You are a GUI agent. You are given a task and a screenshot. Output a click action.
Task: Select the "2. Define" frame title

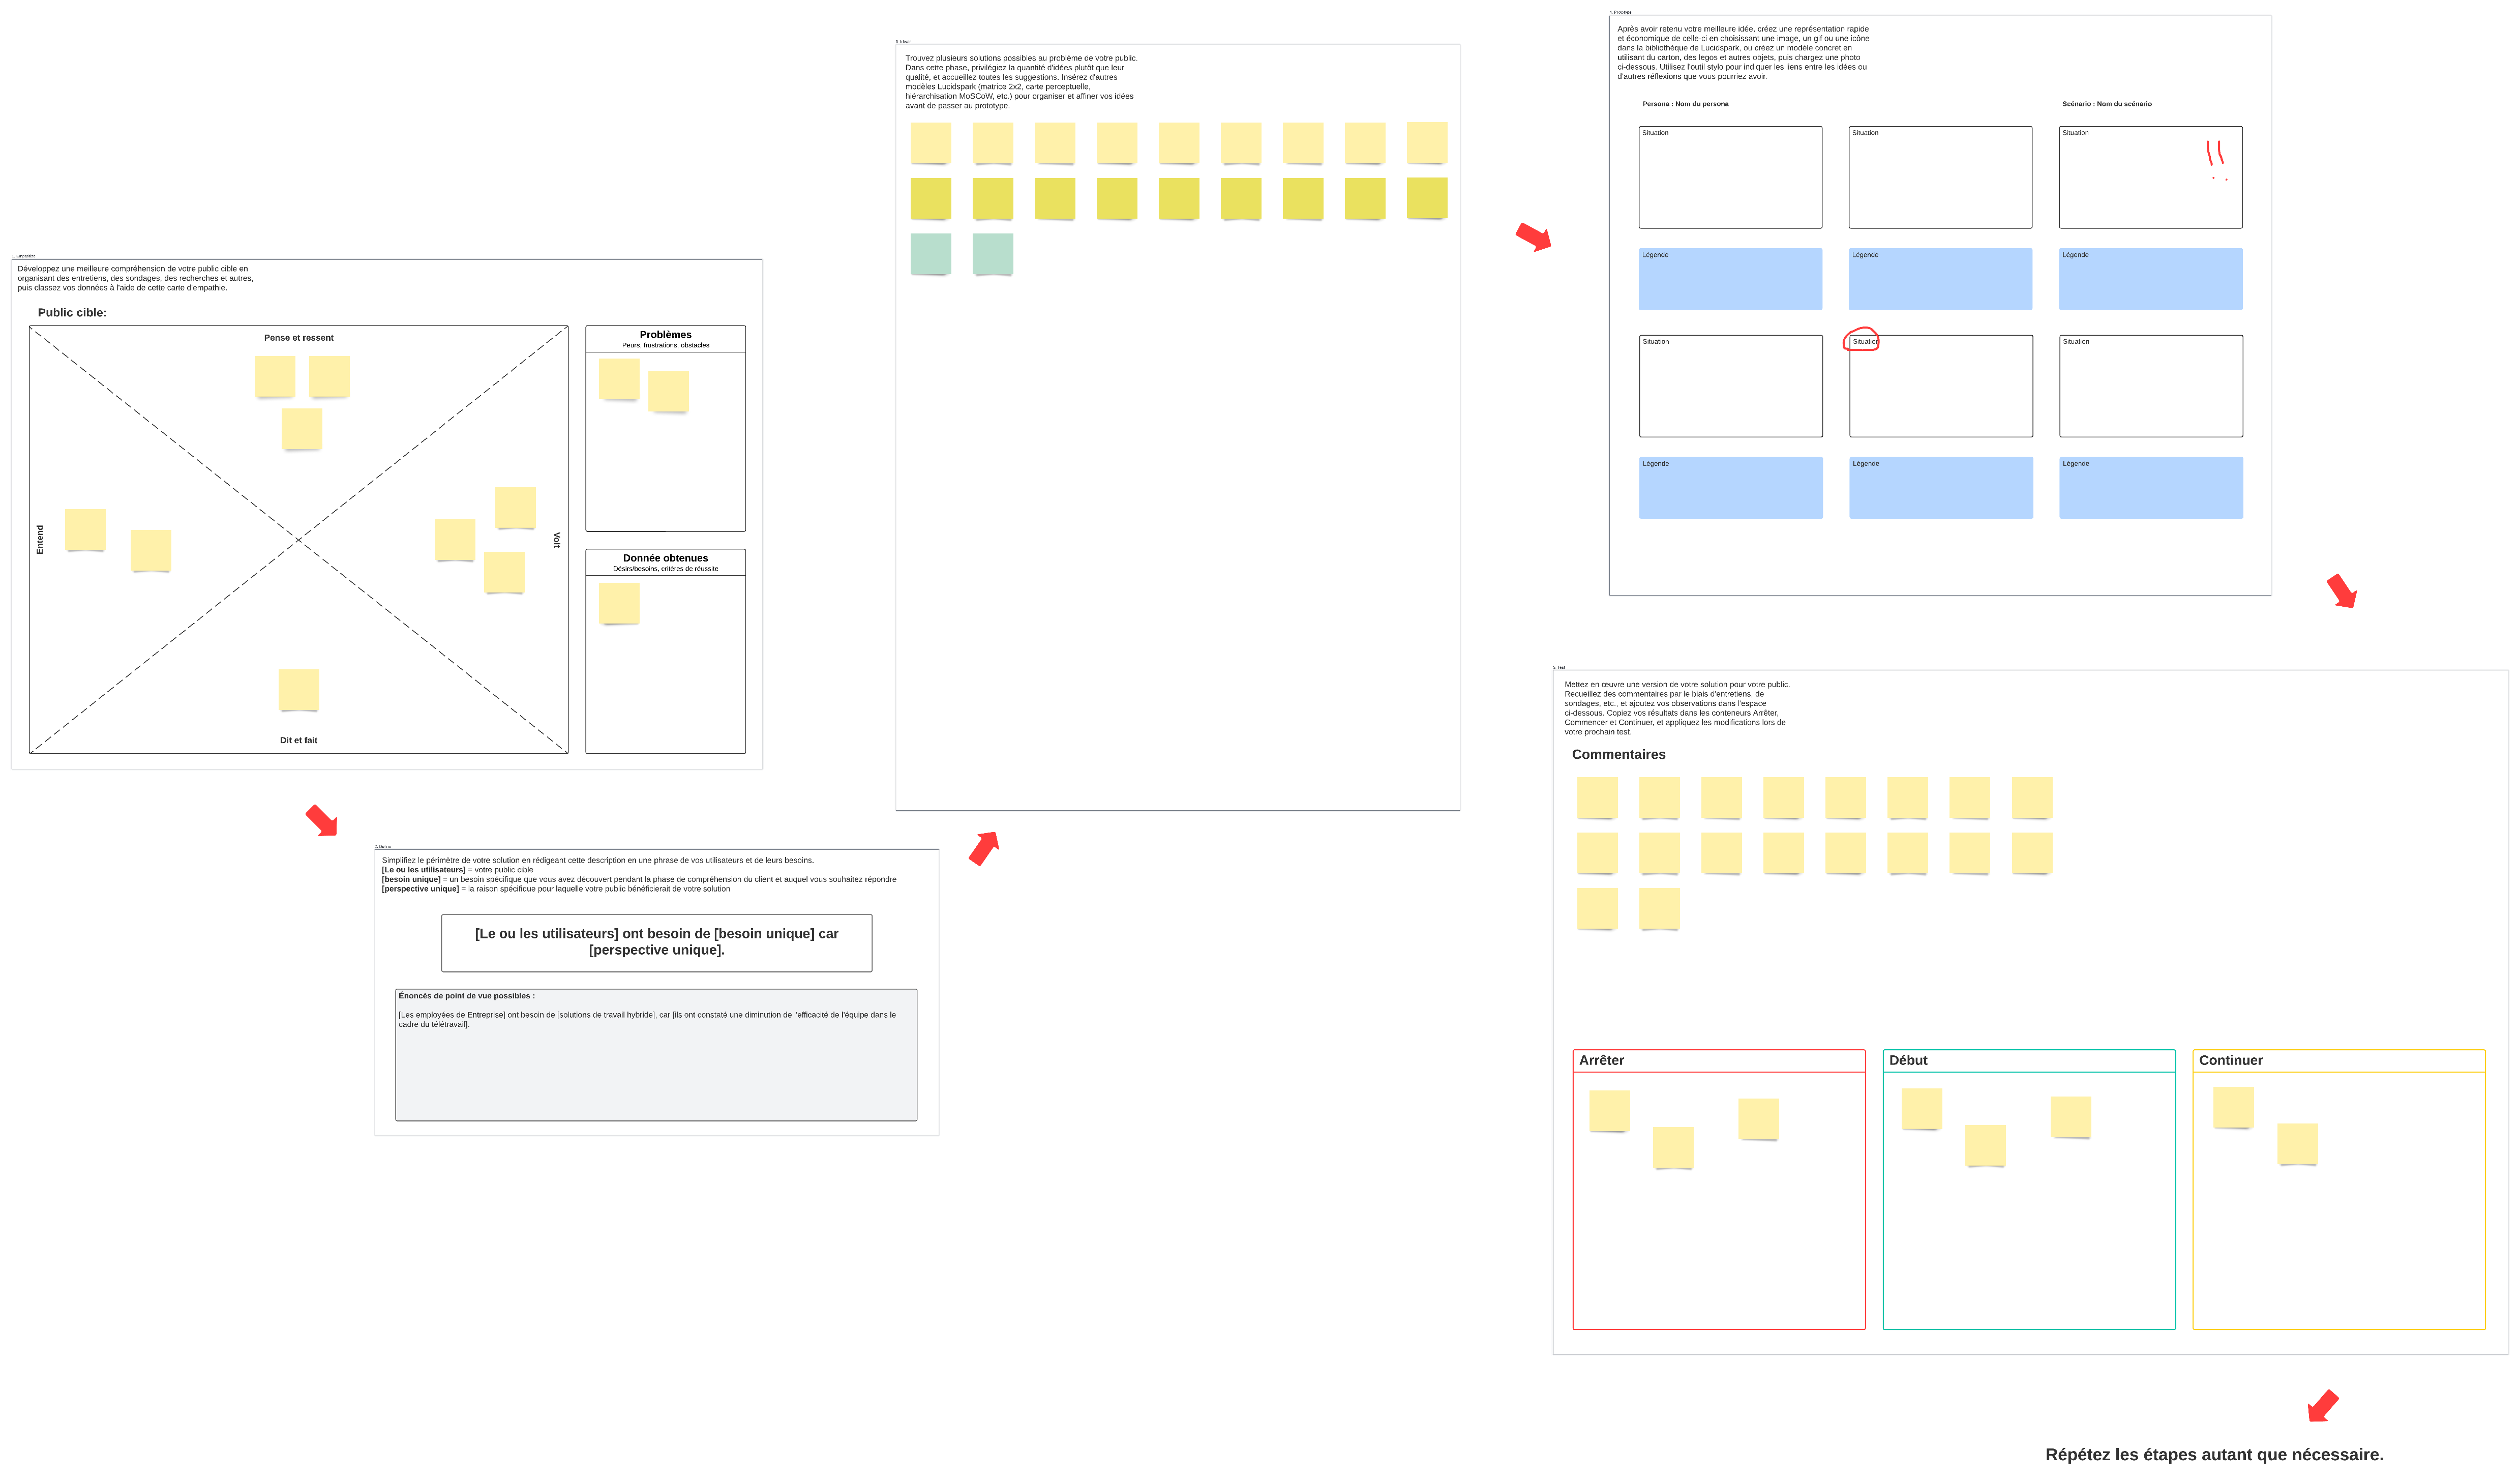click(383, 846)
